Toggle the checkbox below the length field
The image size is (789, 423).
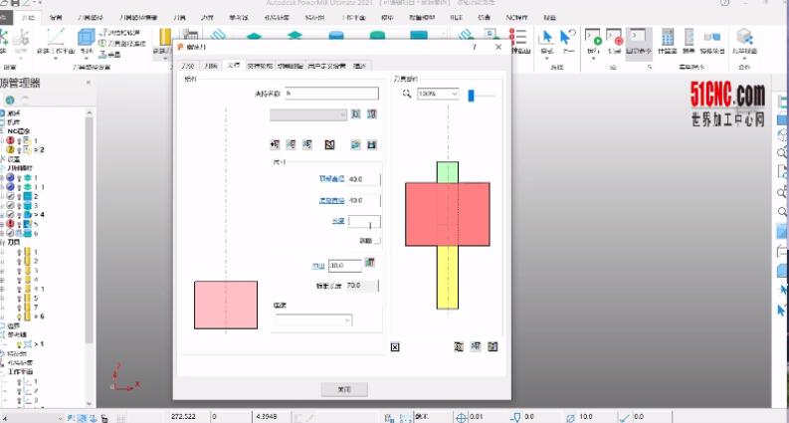coord(377,241)
